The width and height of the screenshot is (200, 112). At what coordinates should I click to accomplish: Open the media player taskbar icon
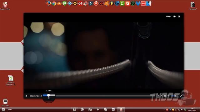(x=98, y=110)
